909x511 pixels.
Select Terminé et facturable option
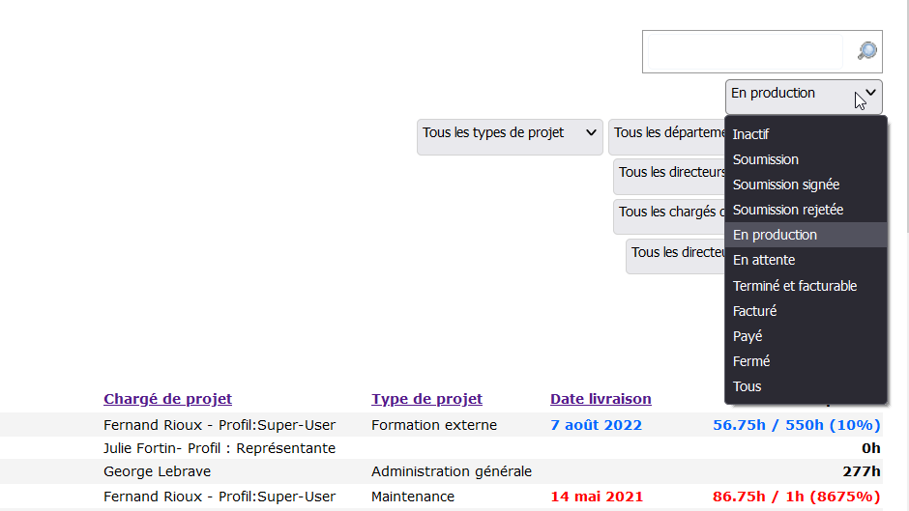pyautogui.click(x=794, y=286)
